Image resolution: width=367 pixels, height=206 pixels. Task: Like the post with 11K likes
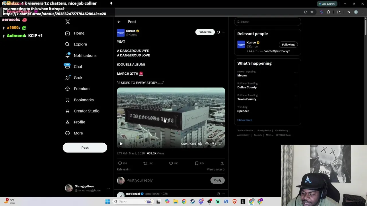(173, 163)
